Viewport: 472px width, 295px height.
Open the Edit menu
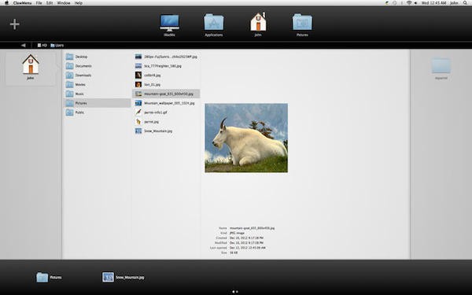click(50, 3)
